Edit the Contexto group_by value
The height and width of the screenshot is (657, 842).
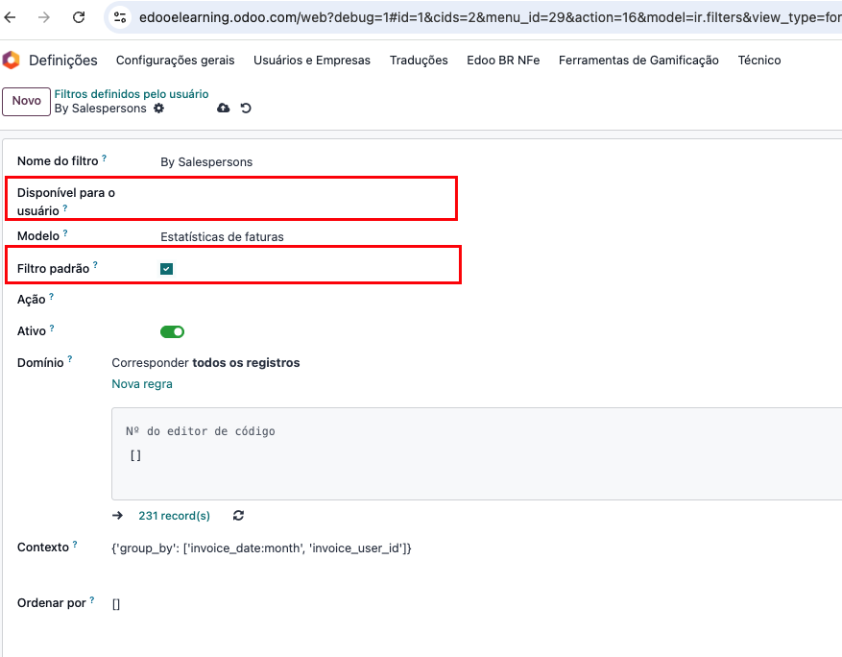point(261,547)
